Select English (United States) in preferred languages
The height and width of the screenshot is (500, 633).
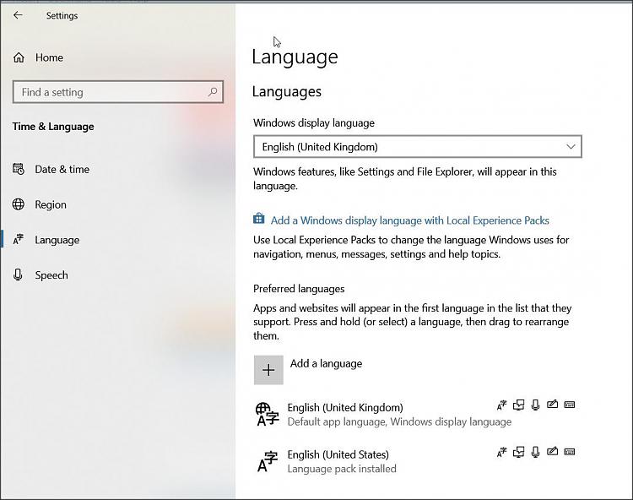(x=416, y=461)
